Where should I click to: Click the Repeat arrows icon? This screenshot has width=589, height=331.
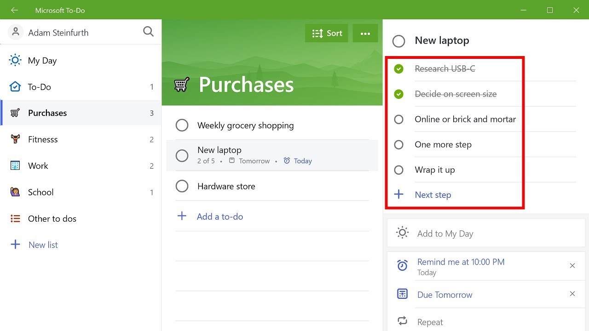click(403, 321)
